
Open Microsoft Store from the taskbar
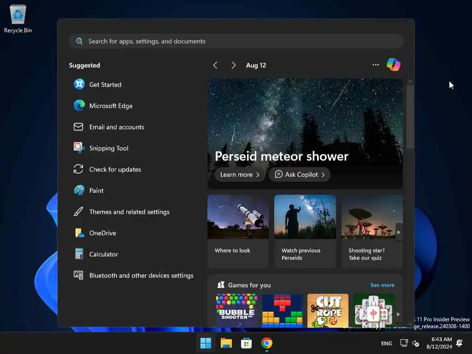246,343
